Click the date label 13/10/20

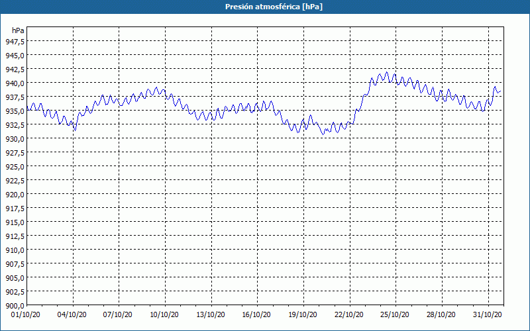point(211,315)
